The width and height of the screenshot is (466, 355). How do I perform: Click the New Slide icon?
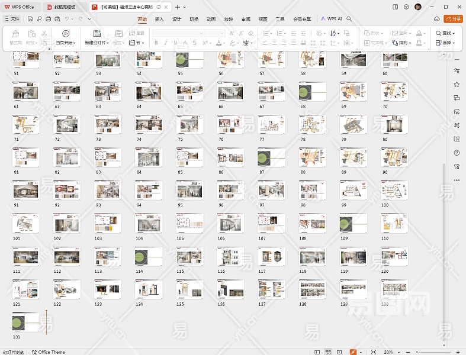tap(97, 34)
